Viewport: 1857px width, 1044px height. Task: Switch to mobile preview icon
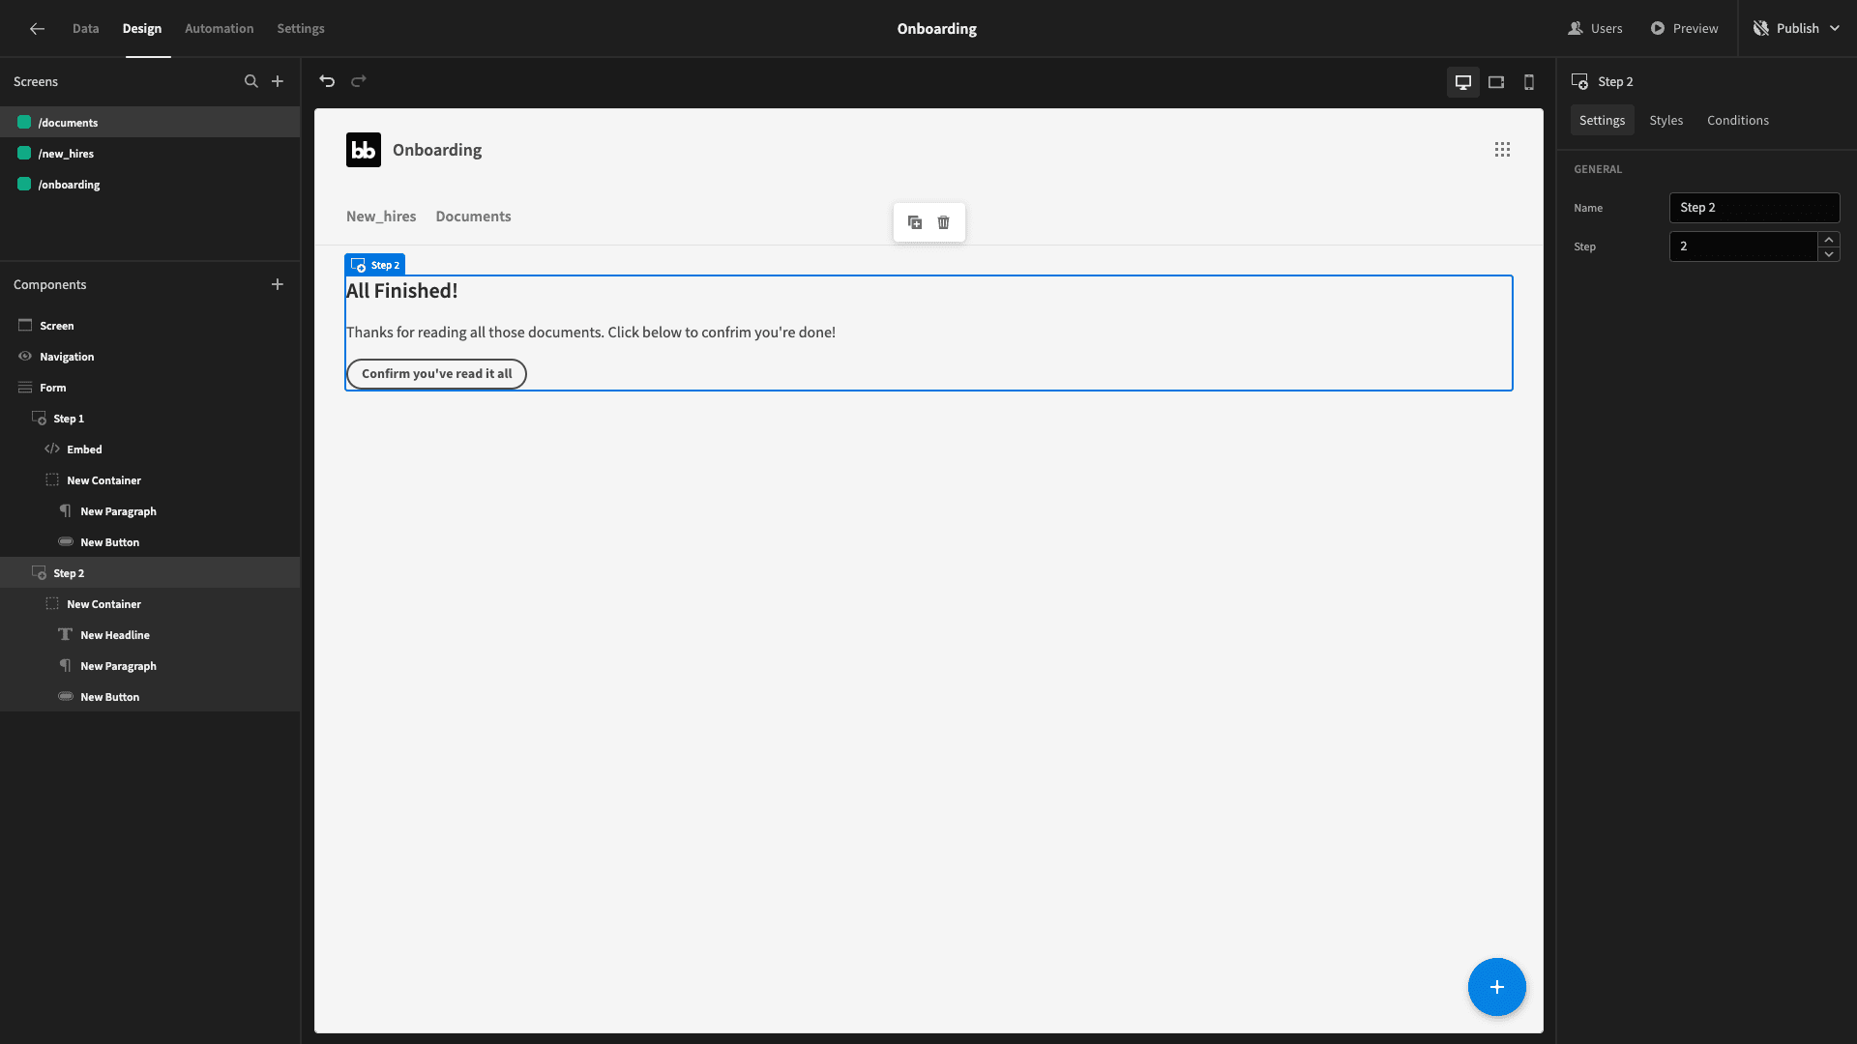click(1529, 82)
